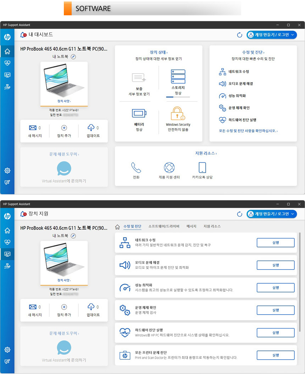Viewport: 305px width, 375px height.
Task: Click the feedback icon in the 내 대시보드 sidebar
Action: 7,182
